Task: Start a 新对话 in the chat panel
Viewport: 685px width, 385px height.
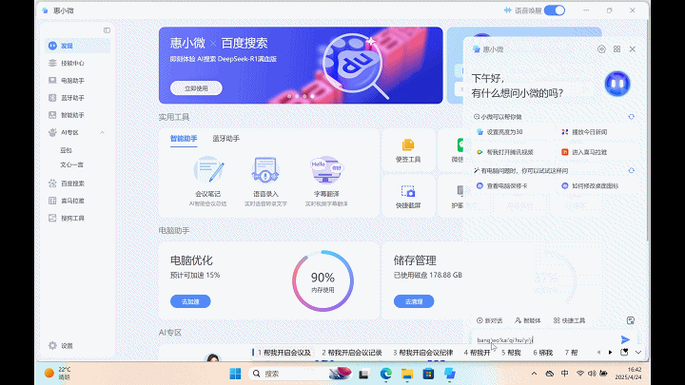Action: 489,320
